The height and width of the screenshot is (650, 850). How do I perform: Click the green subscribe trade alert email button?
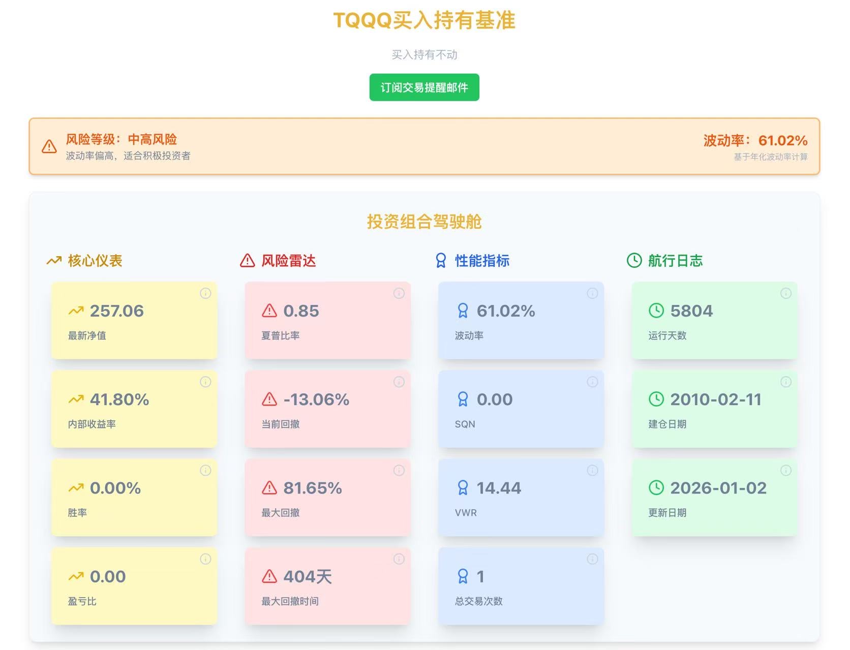coord(424,87)
